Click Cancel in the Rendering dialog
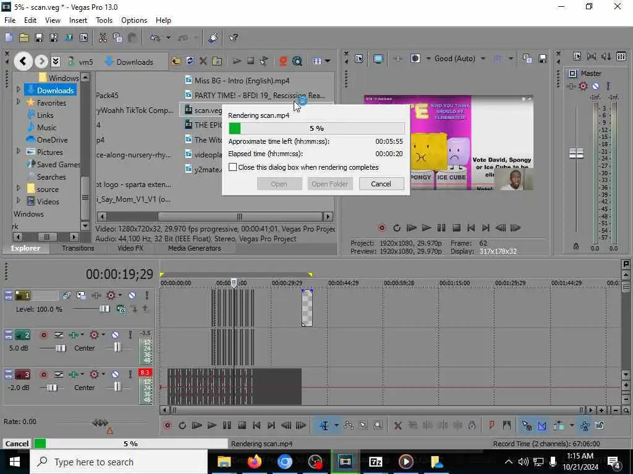This screenshot has height=474, width=633. 381,184
